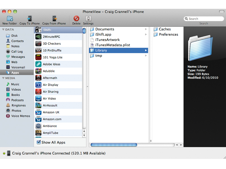The width and height of the screenshot is (226, 169).
Task: Click the app list scroll down arrow
Action: coord(84,135)
